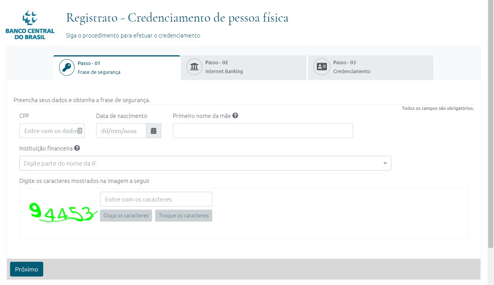This screenshot has height=285, width=494.
Task: Click the key icon of Passo 01
Action: (x=66, y=68)
